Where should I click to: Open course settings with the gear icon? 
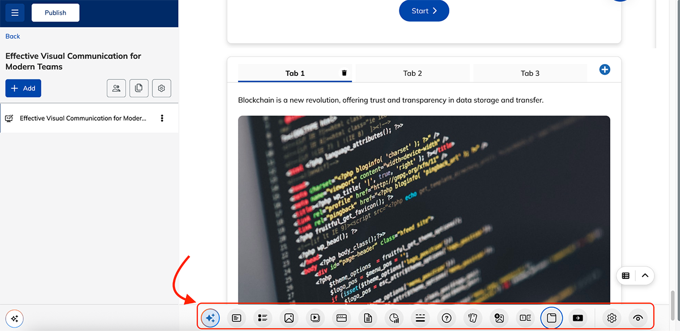pos(161,88)
